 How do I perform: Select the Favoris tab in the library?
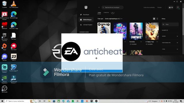click(x=106, y=13)
